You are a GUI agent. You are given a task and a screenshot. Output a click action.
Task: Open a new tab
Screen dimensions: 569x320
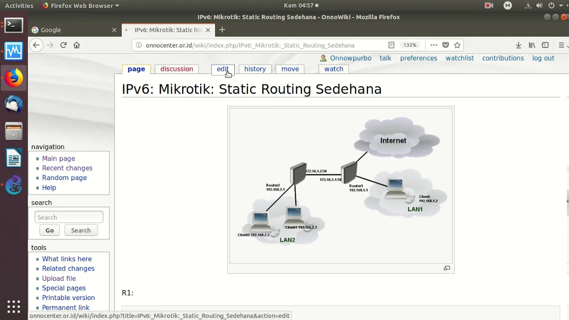point(222,30)
